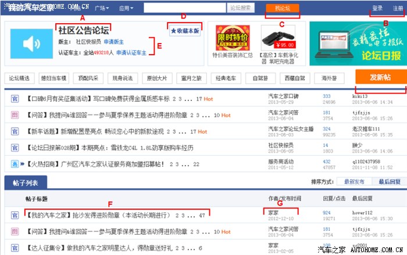Select the 原创大片 category tab
Screen dimensions: 407x255
coord(157,78)
